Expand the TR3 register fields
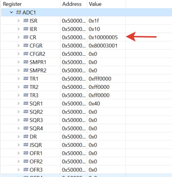 (19, 95)
